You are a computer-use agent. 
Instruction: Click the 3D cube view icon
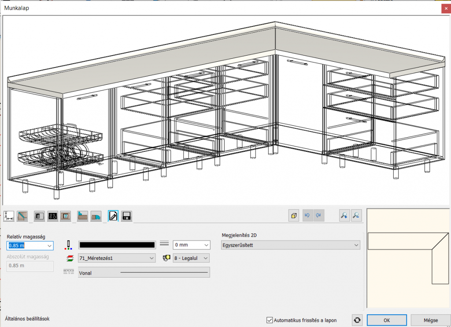(x=294, y=215)
